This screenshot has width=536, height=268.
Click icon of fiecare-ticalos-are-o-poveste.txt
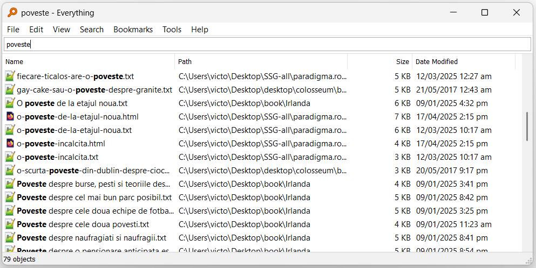10,76
